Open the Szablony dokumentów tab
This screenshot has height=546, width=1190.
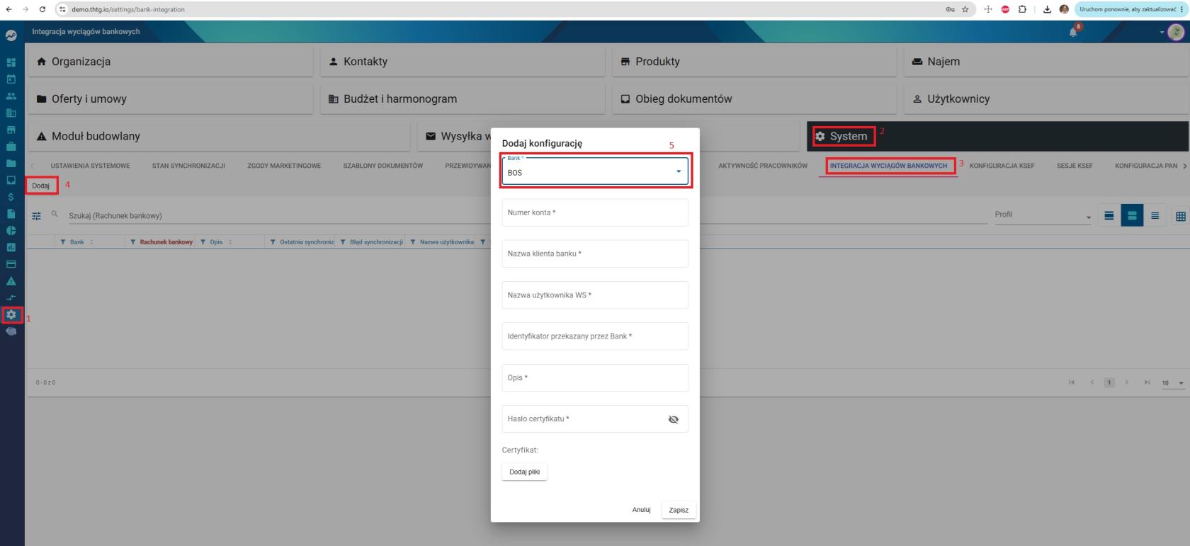tap(383, 166)
